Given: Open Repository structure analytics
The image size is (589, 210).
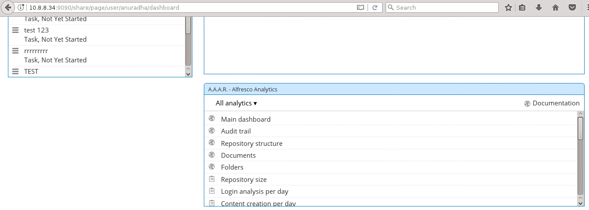Looking at the screenshot, I should (252, 143).
